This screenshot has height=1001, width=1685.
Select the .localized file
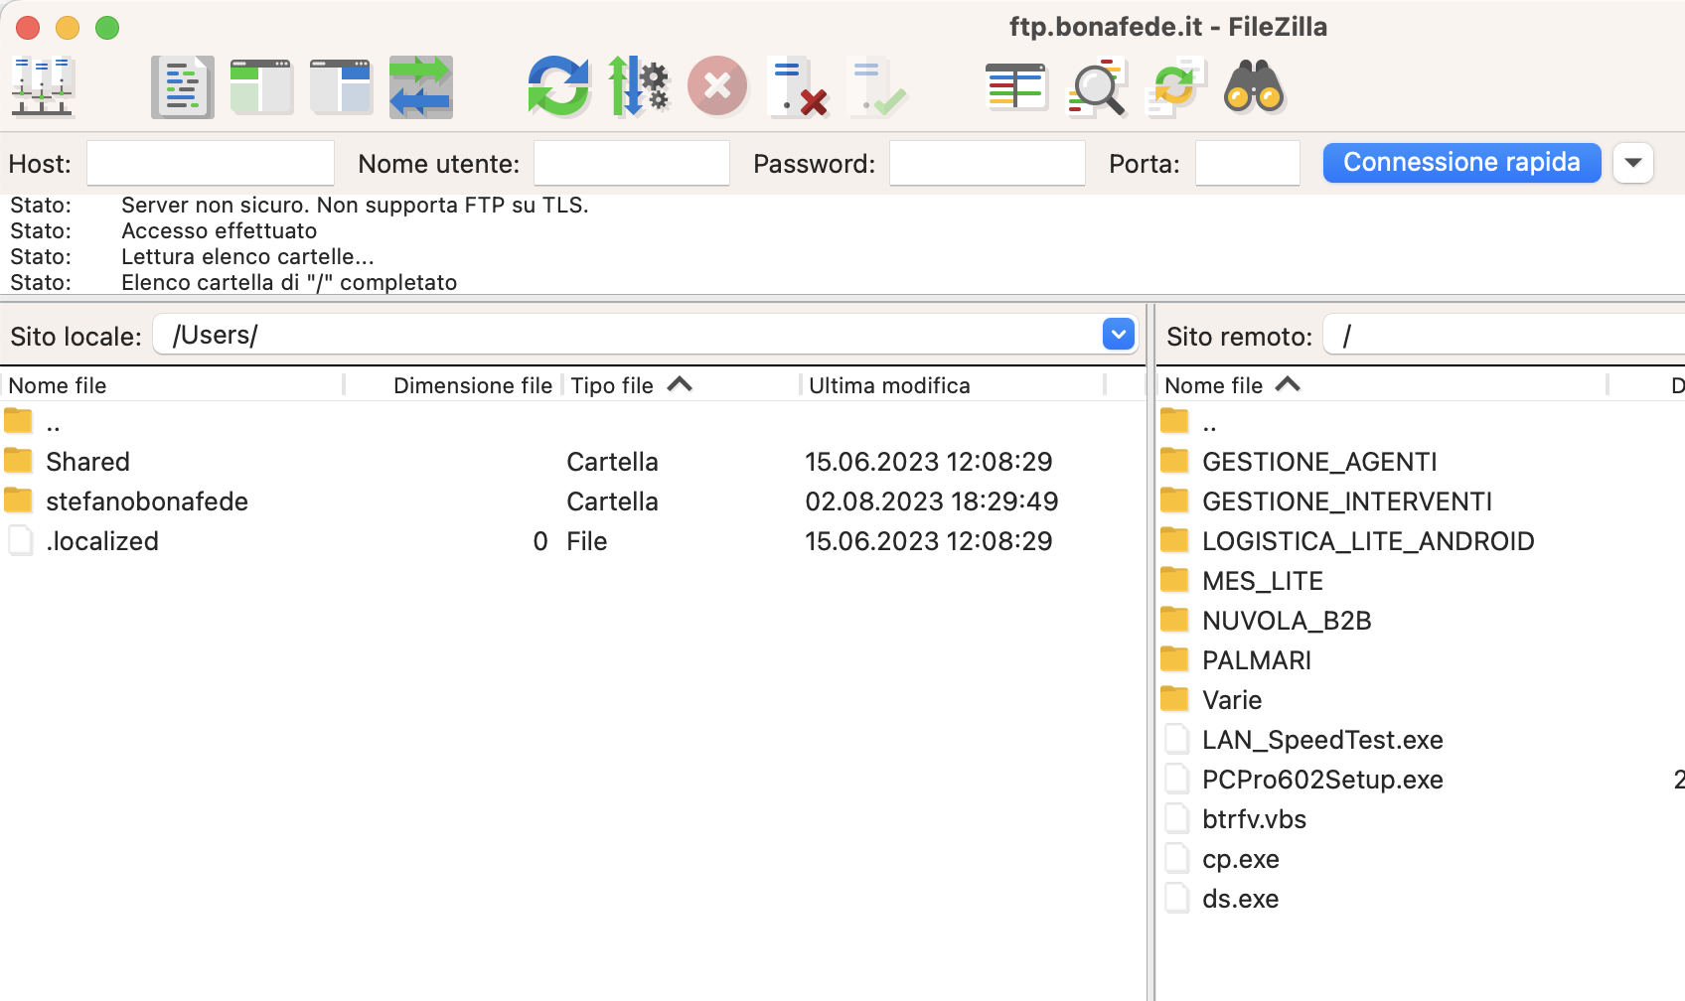[572, 541]
